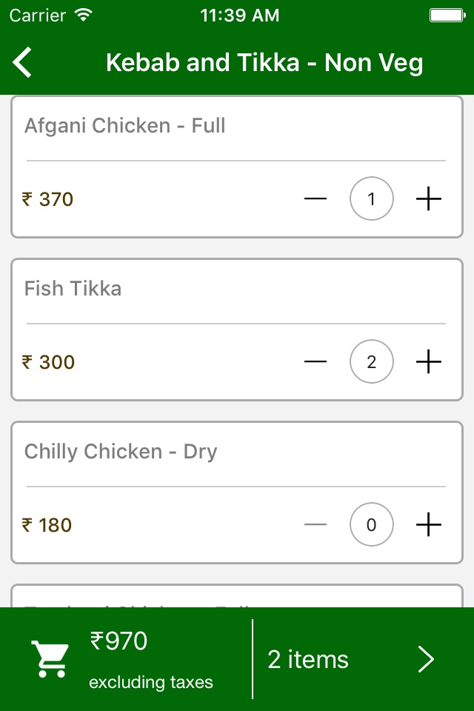Add one more Fish Tikka

(429, 362)
